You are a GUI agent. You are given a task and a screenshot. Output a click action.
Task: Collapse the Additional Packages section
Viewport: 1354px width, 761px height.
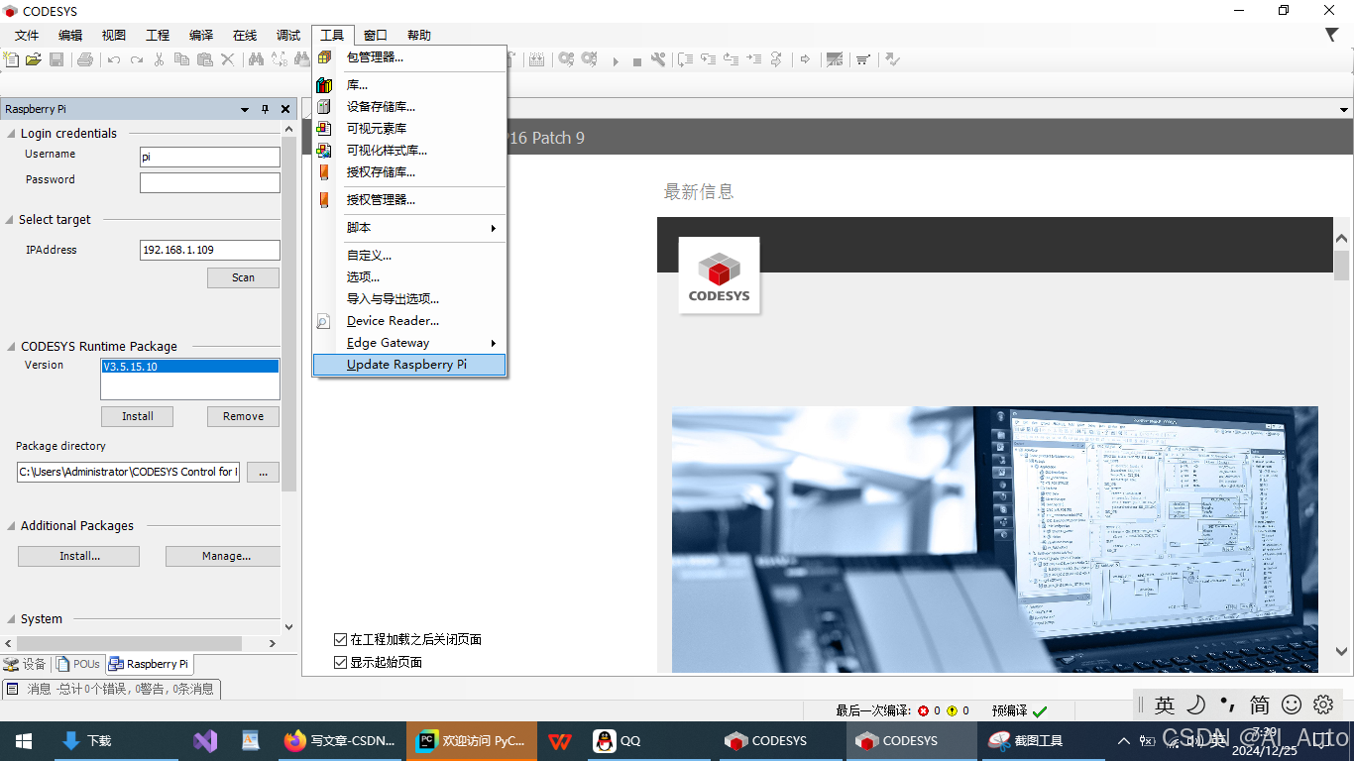pyautogui.click(x=11, y=526)
